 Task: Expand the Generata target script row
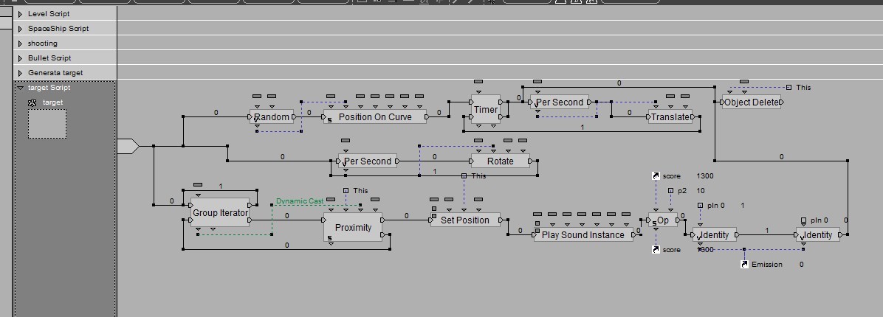click(x=21, y=72)
